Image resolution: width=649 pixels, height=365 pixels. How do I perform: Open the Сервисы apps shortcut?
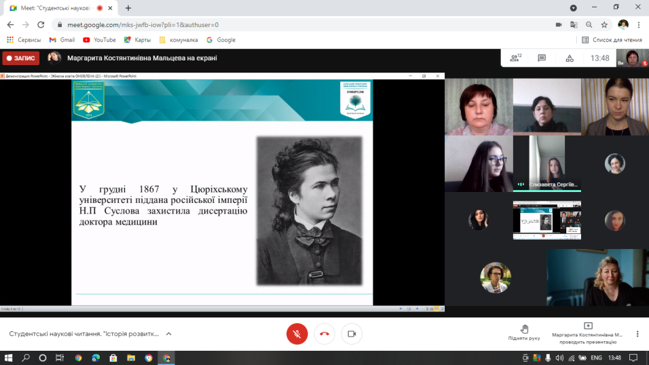tap(24, 40)
